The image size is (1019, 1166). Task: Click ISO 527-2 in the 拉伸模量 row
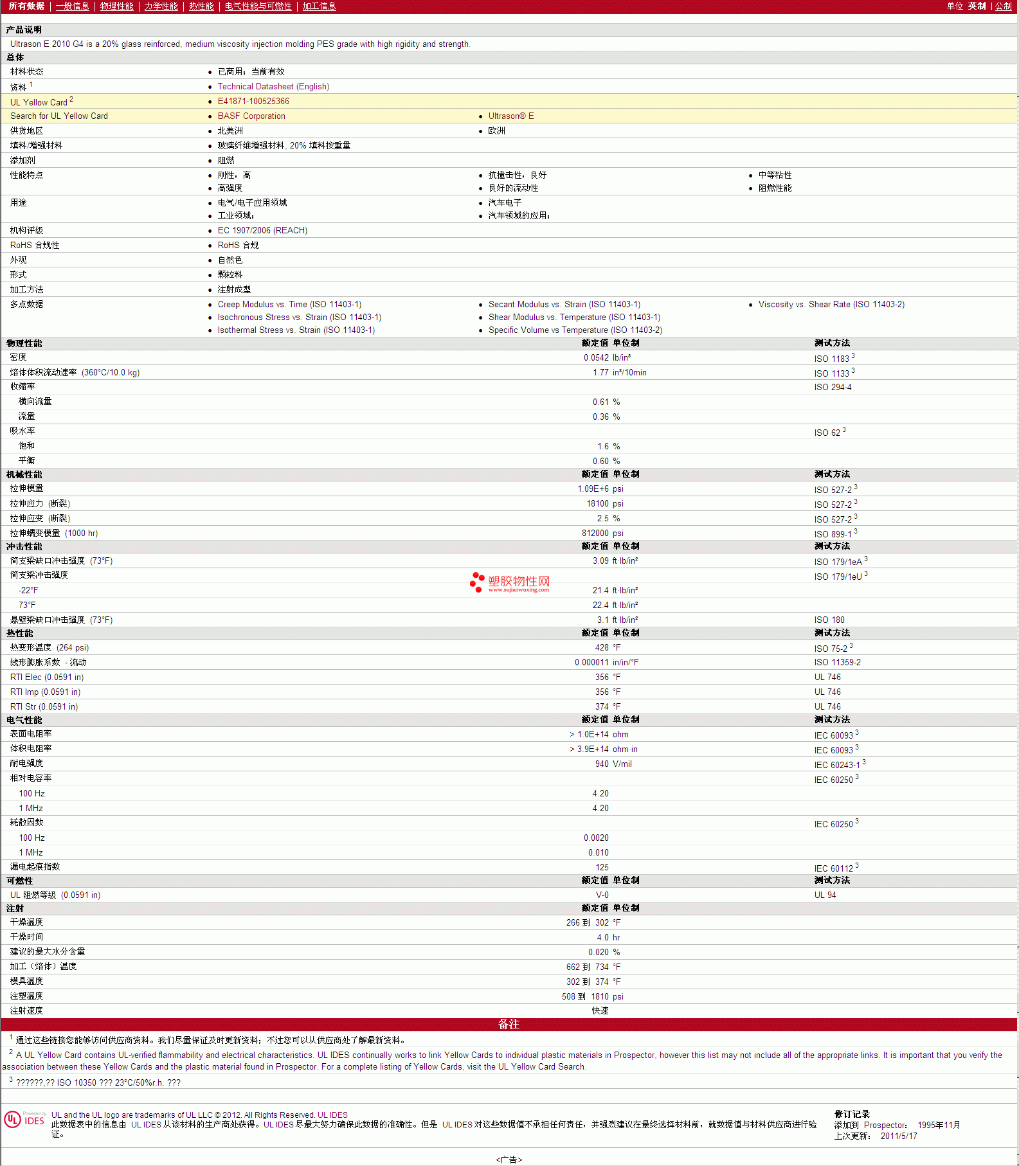pyautogui.click(x=833, y=490)
